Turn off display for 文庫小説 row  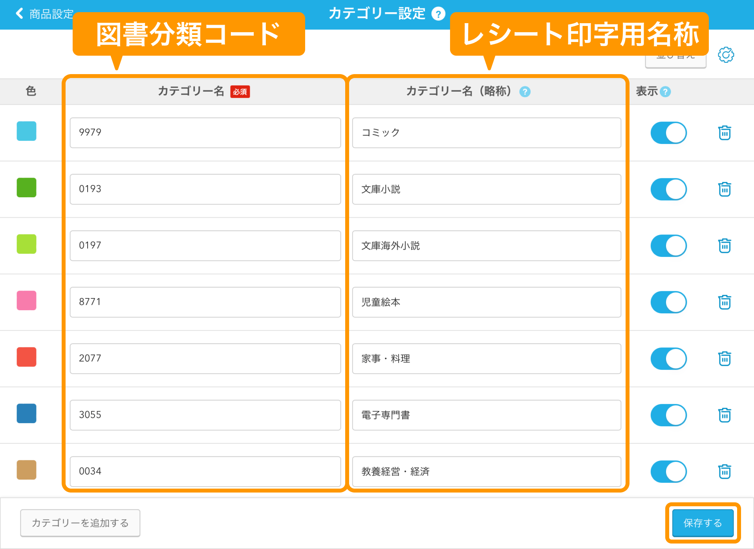point(668,189)
